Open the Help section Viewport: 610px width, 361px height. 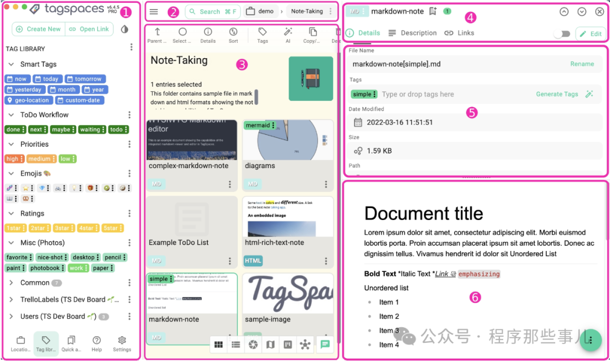click(97, 344)
